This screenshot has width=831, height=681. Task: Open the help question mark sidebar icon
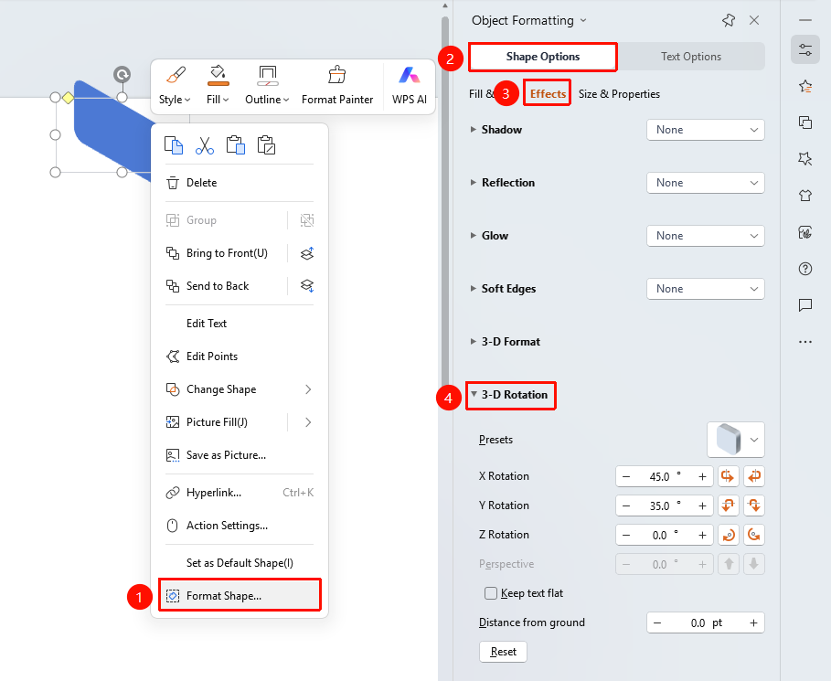[805, 269]
